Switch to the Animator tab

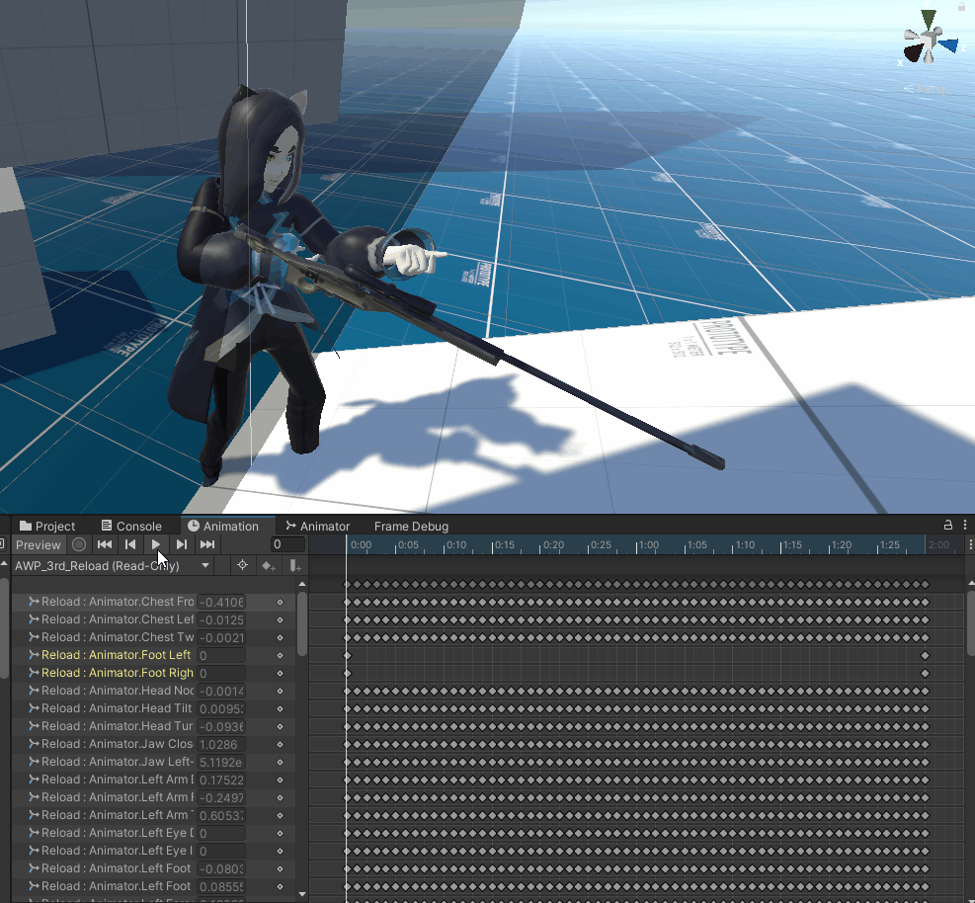tap(318, 526)
